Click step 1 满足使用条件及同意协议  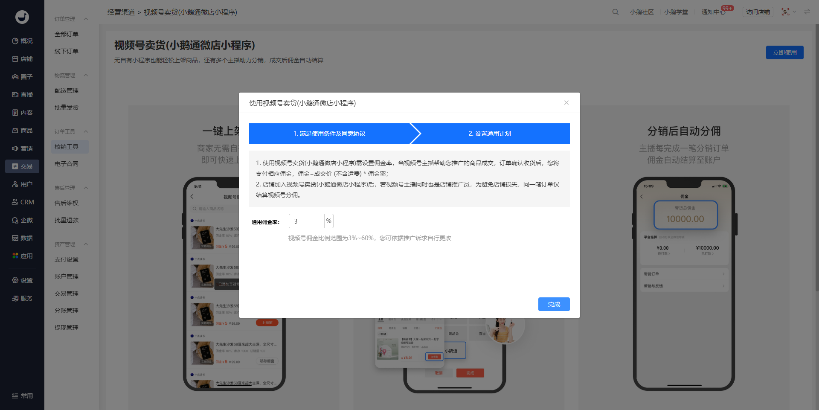pyautogui.click(x=329, y=134)
